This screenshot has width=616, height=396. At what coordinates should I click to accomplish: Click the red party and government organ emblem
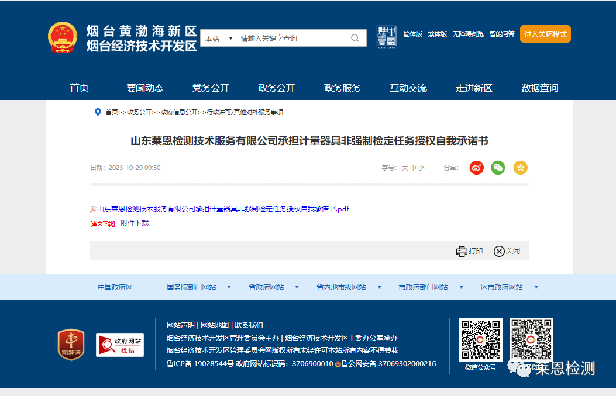coord(71,345)
